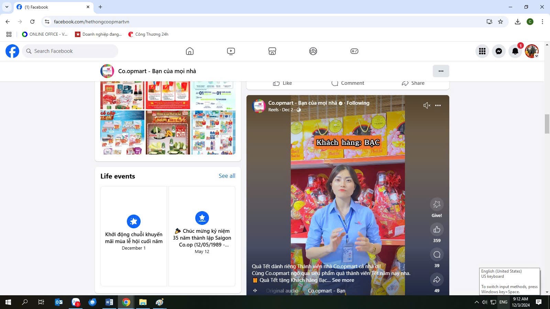
Task: Open Chrome downloads icon
Action: point(518,22)
